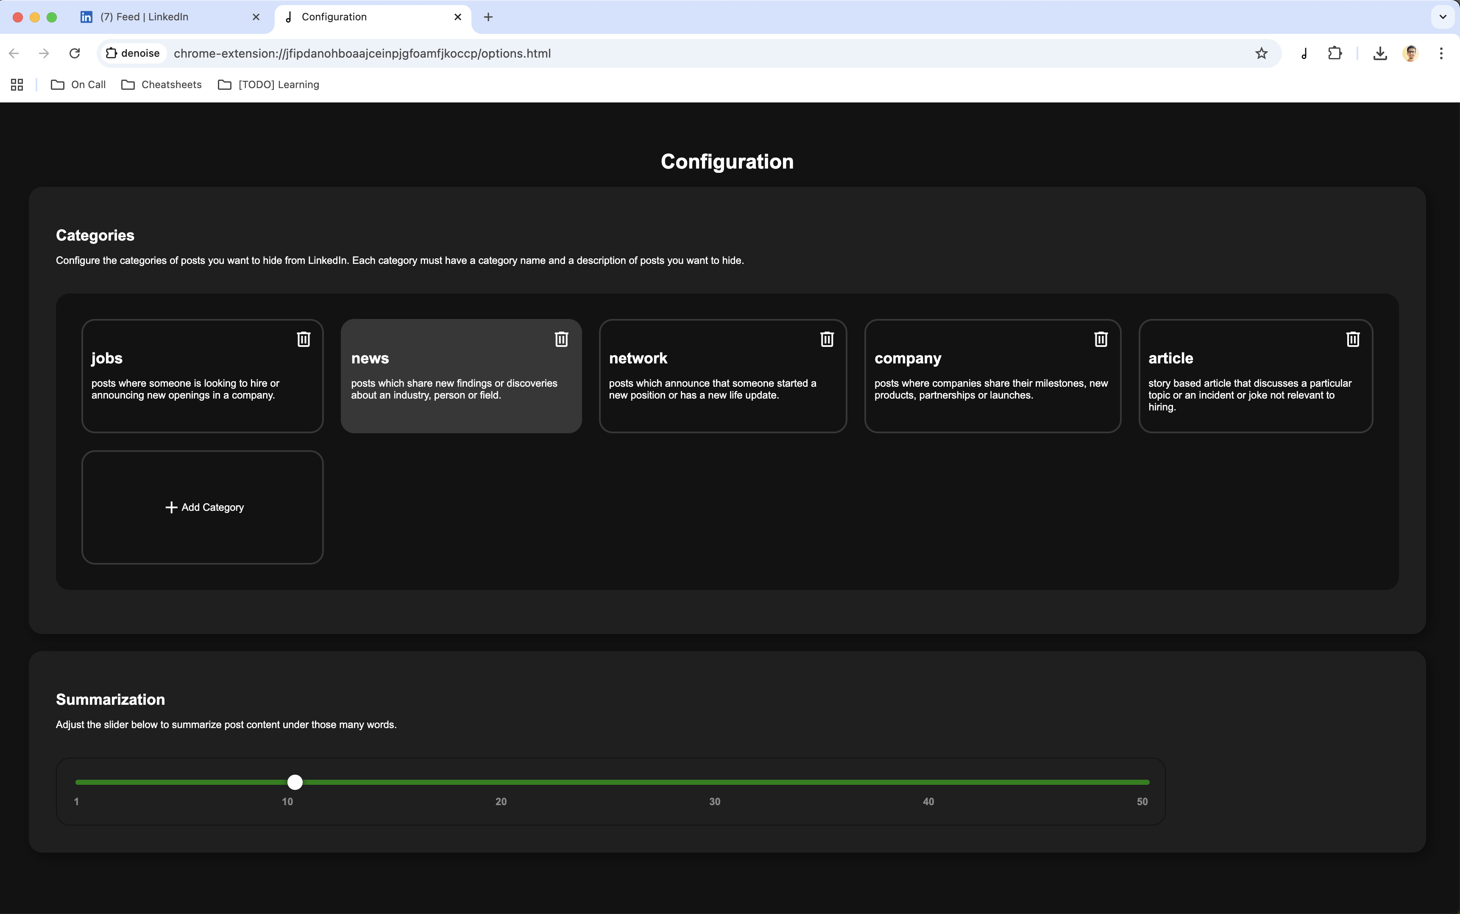This screenshot has height=914, width=1460.
Task: Bookmark this page with the star icon
Action: tap(1261, 53)
